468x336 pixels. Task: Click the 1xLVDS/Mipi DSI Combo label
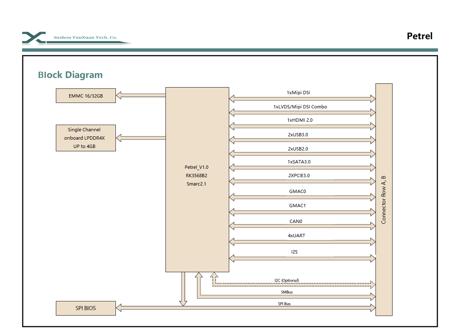[300, 107]
